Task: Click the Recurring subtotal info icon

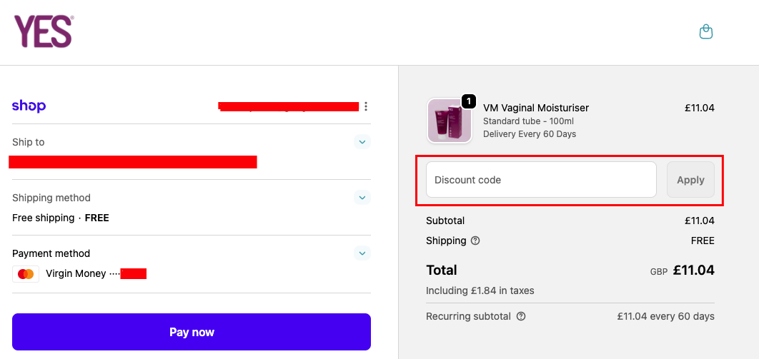Action: [521, 316]
